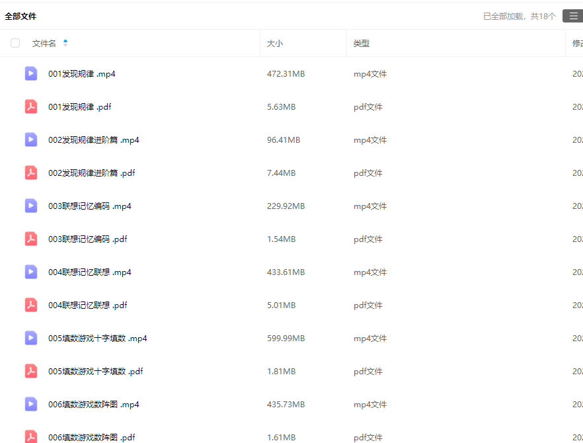Screen dimensions: 583x443
Task: Sort files by 类型 column
Action: tap(362, 43)
